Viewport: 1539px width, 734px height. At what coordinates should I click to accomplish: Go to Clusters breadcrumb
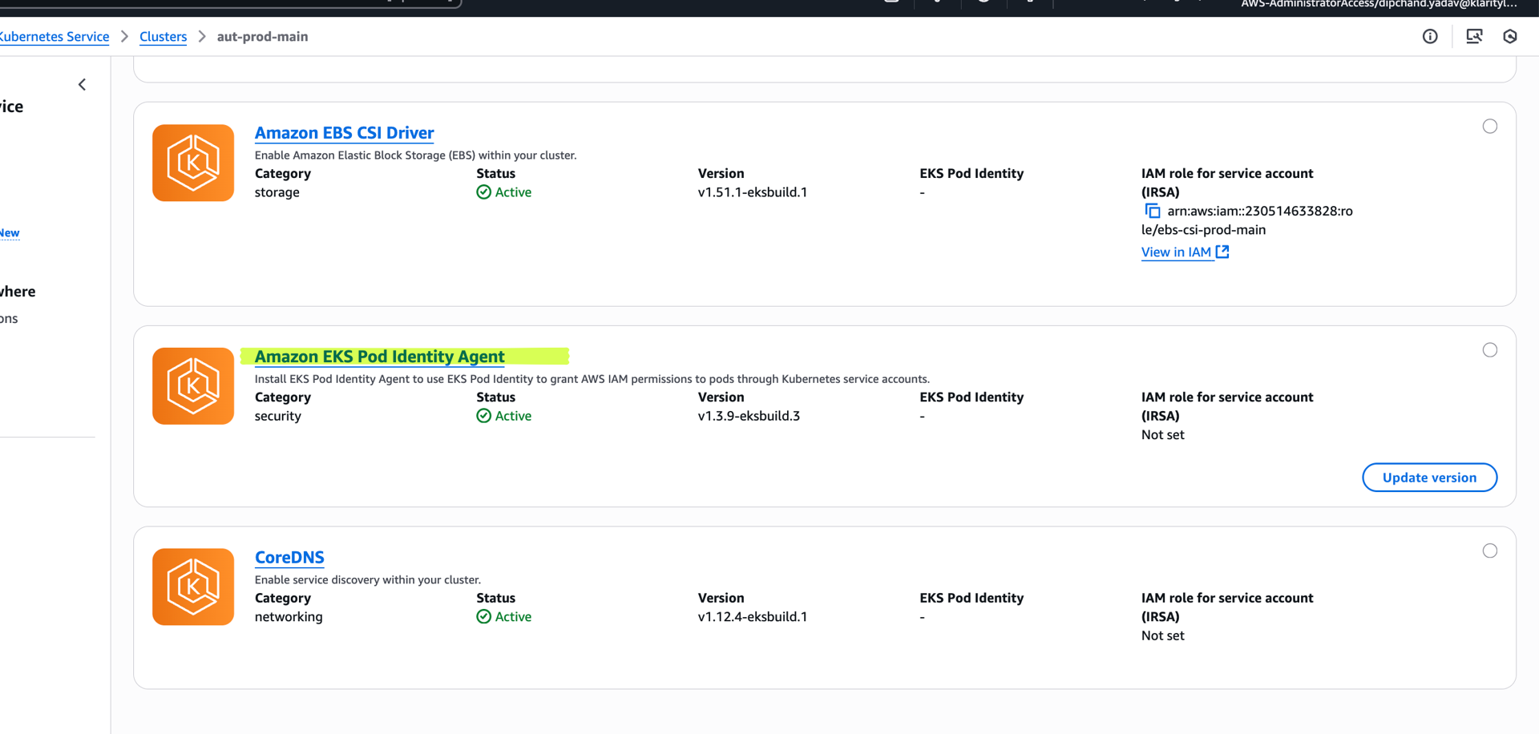(x=163, y=37)
